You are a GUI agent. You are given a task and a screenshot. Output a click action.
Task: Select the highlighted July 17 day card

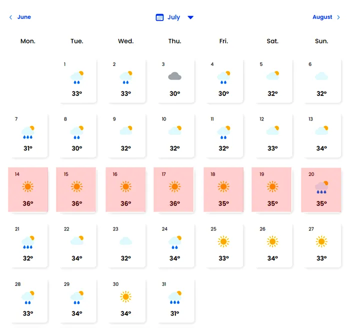tap(174, 190)
